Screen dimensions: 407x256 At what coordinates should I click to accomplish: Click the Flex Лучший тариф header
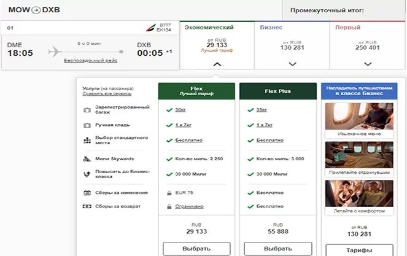click(x=196, y=91)
